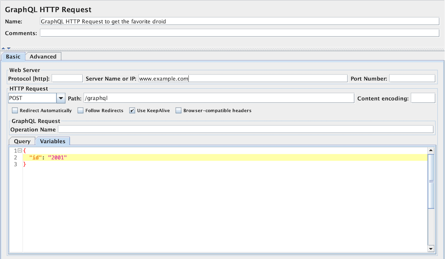Open the Query tab
The height and width of the screenshot is (259, 445).
click(22, 141)
